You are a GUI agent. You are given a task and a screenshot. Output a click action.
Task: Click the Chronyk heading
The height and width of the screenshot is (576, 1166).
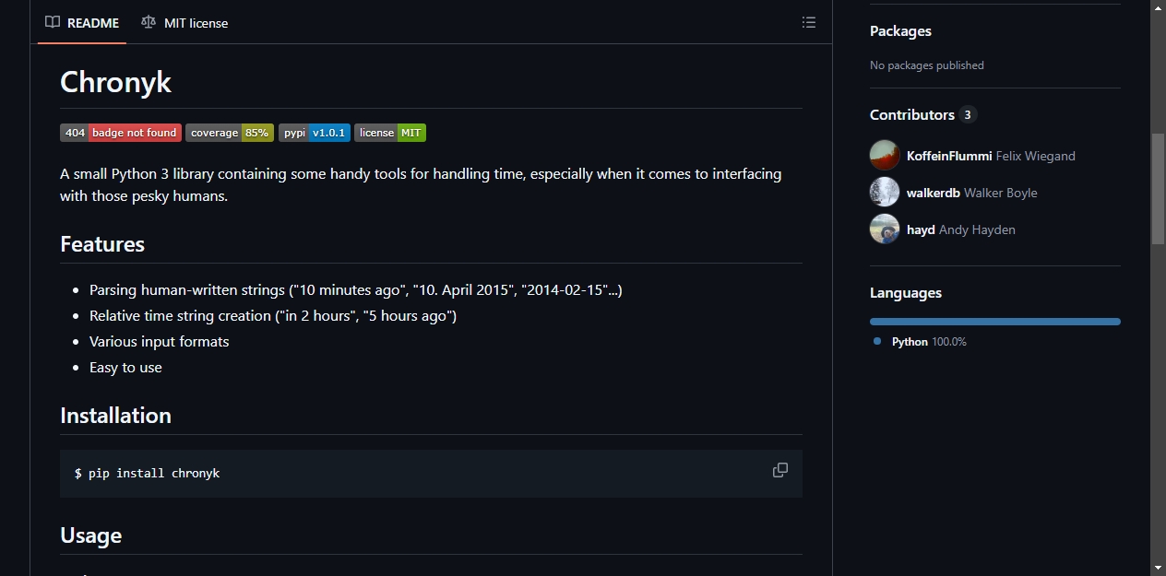(x=115, y=82)
